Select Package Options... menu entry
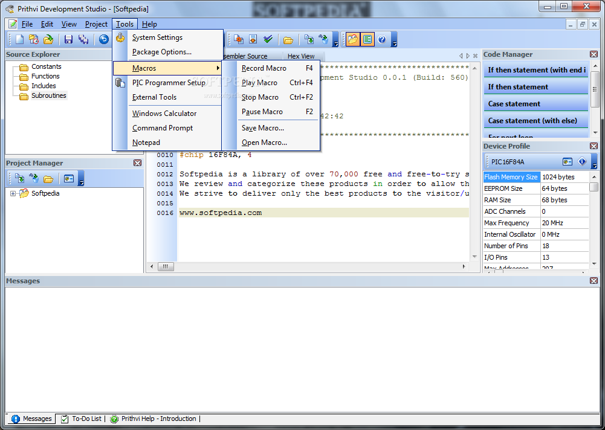Viewport: 605px width, 430px height. click(x=167, y=52)
